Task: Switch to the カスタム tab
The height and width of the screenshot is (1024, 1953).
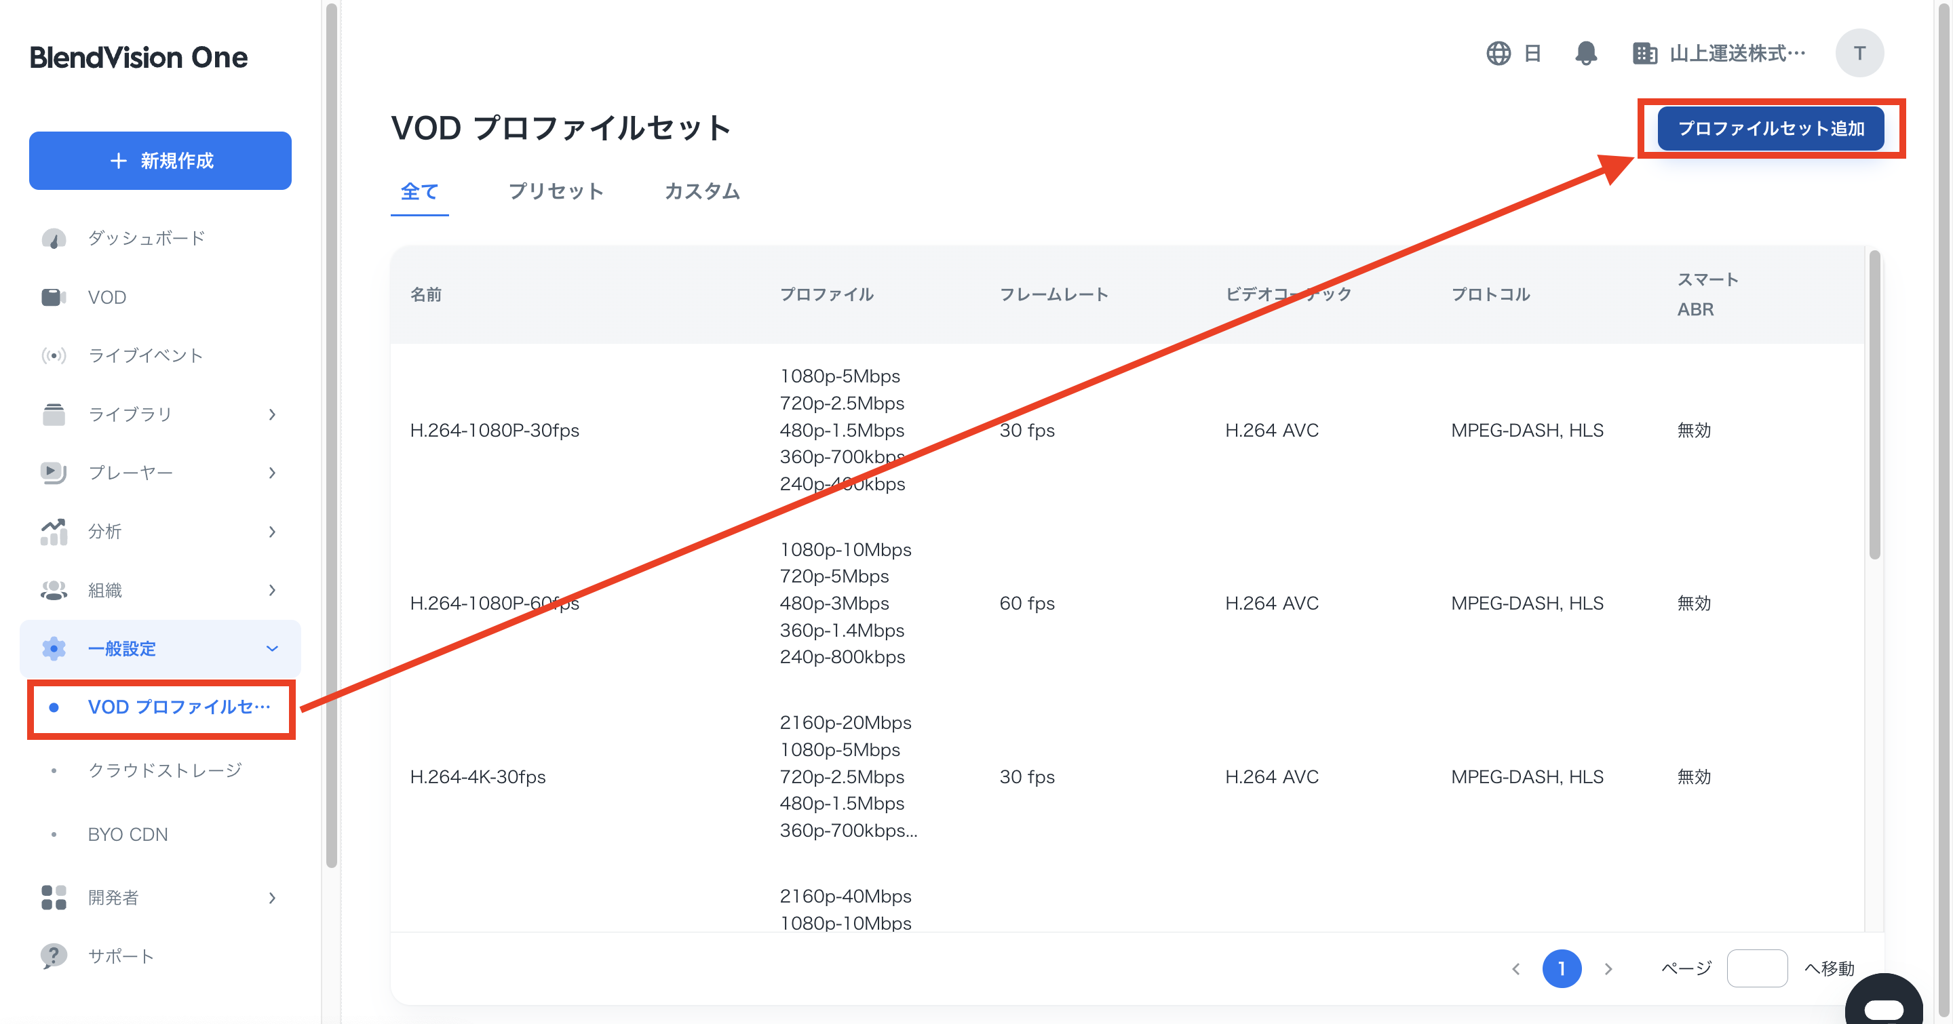Action: (x=702, y=191)
